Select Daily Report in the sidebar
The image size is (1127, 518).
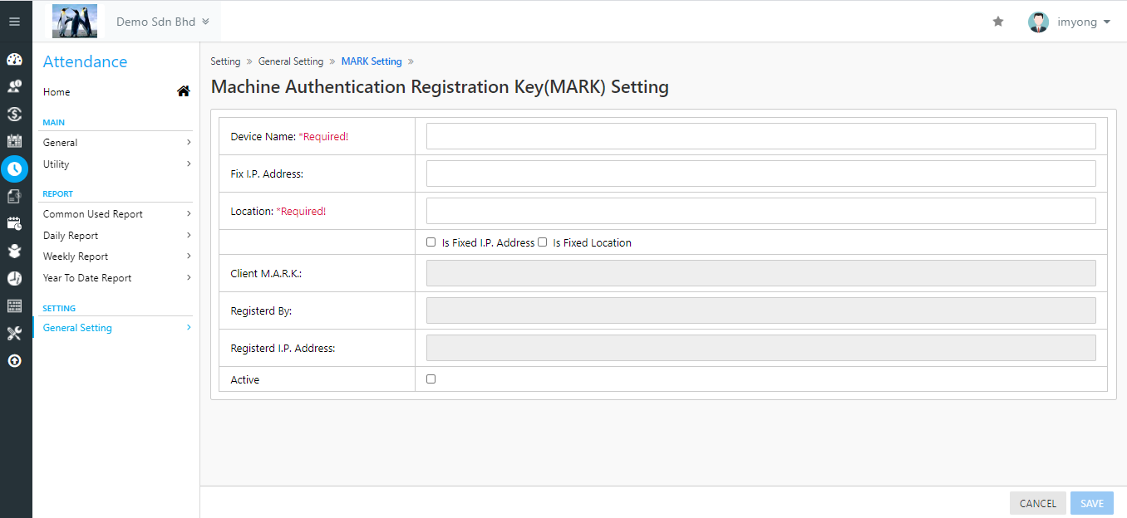point(116,236)
